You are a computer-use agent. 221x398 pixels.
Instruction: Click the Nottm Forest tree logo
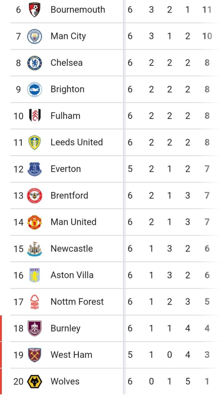35,302
